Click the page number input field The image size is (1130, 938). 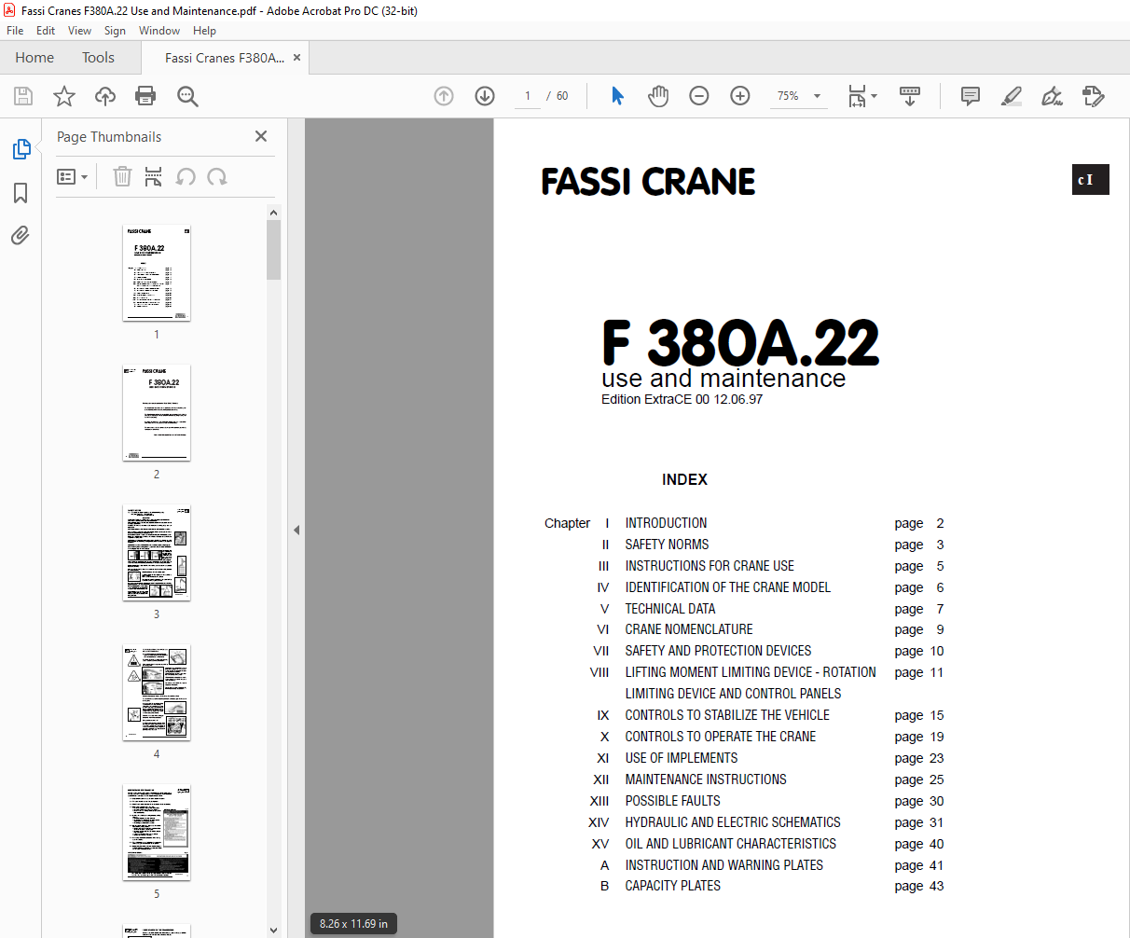coord(528,96)
